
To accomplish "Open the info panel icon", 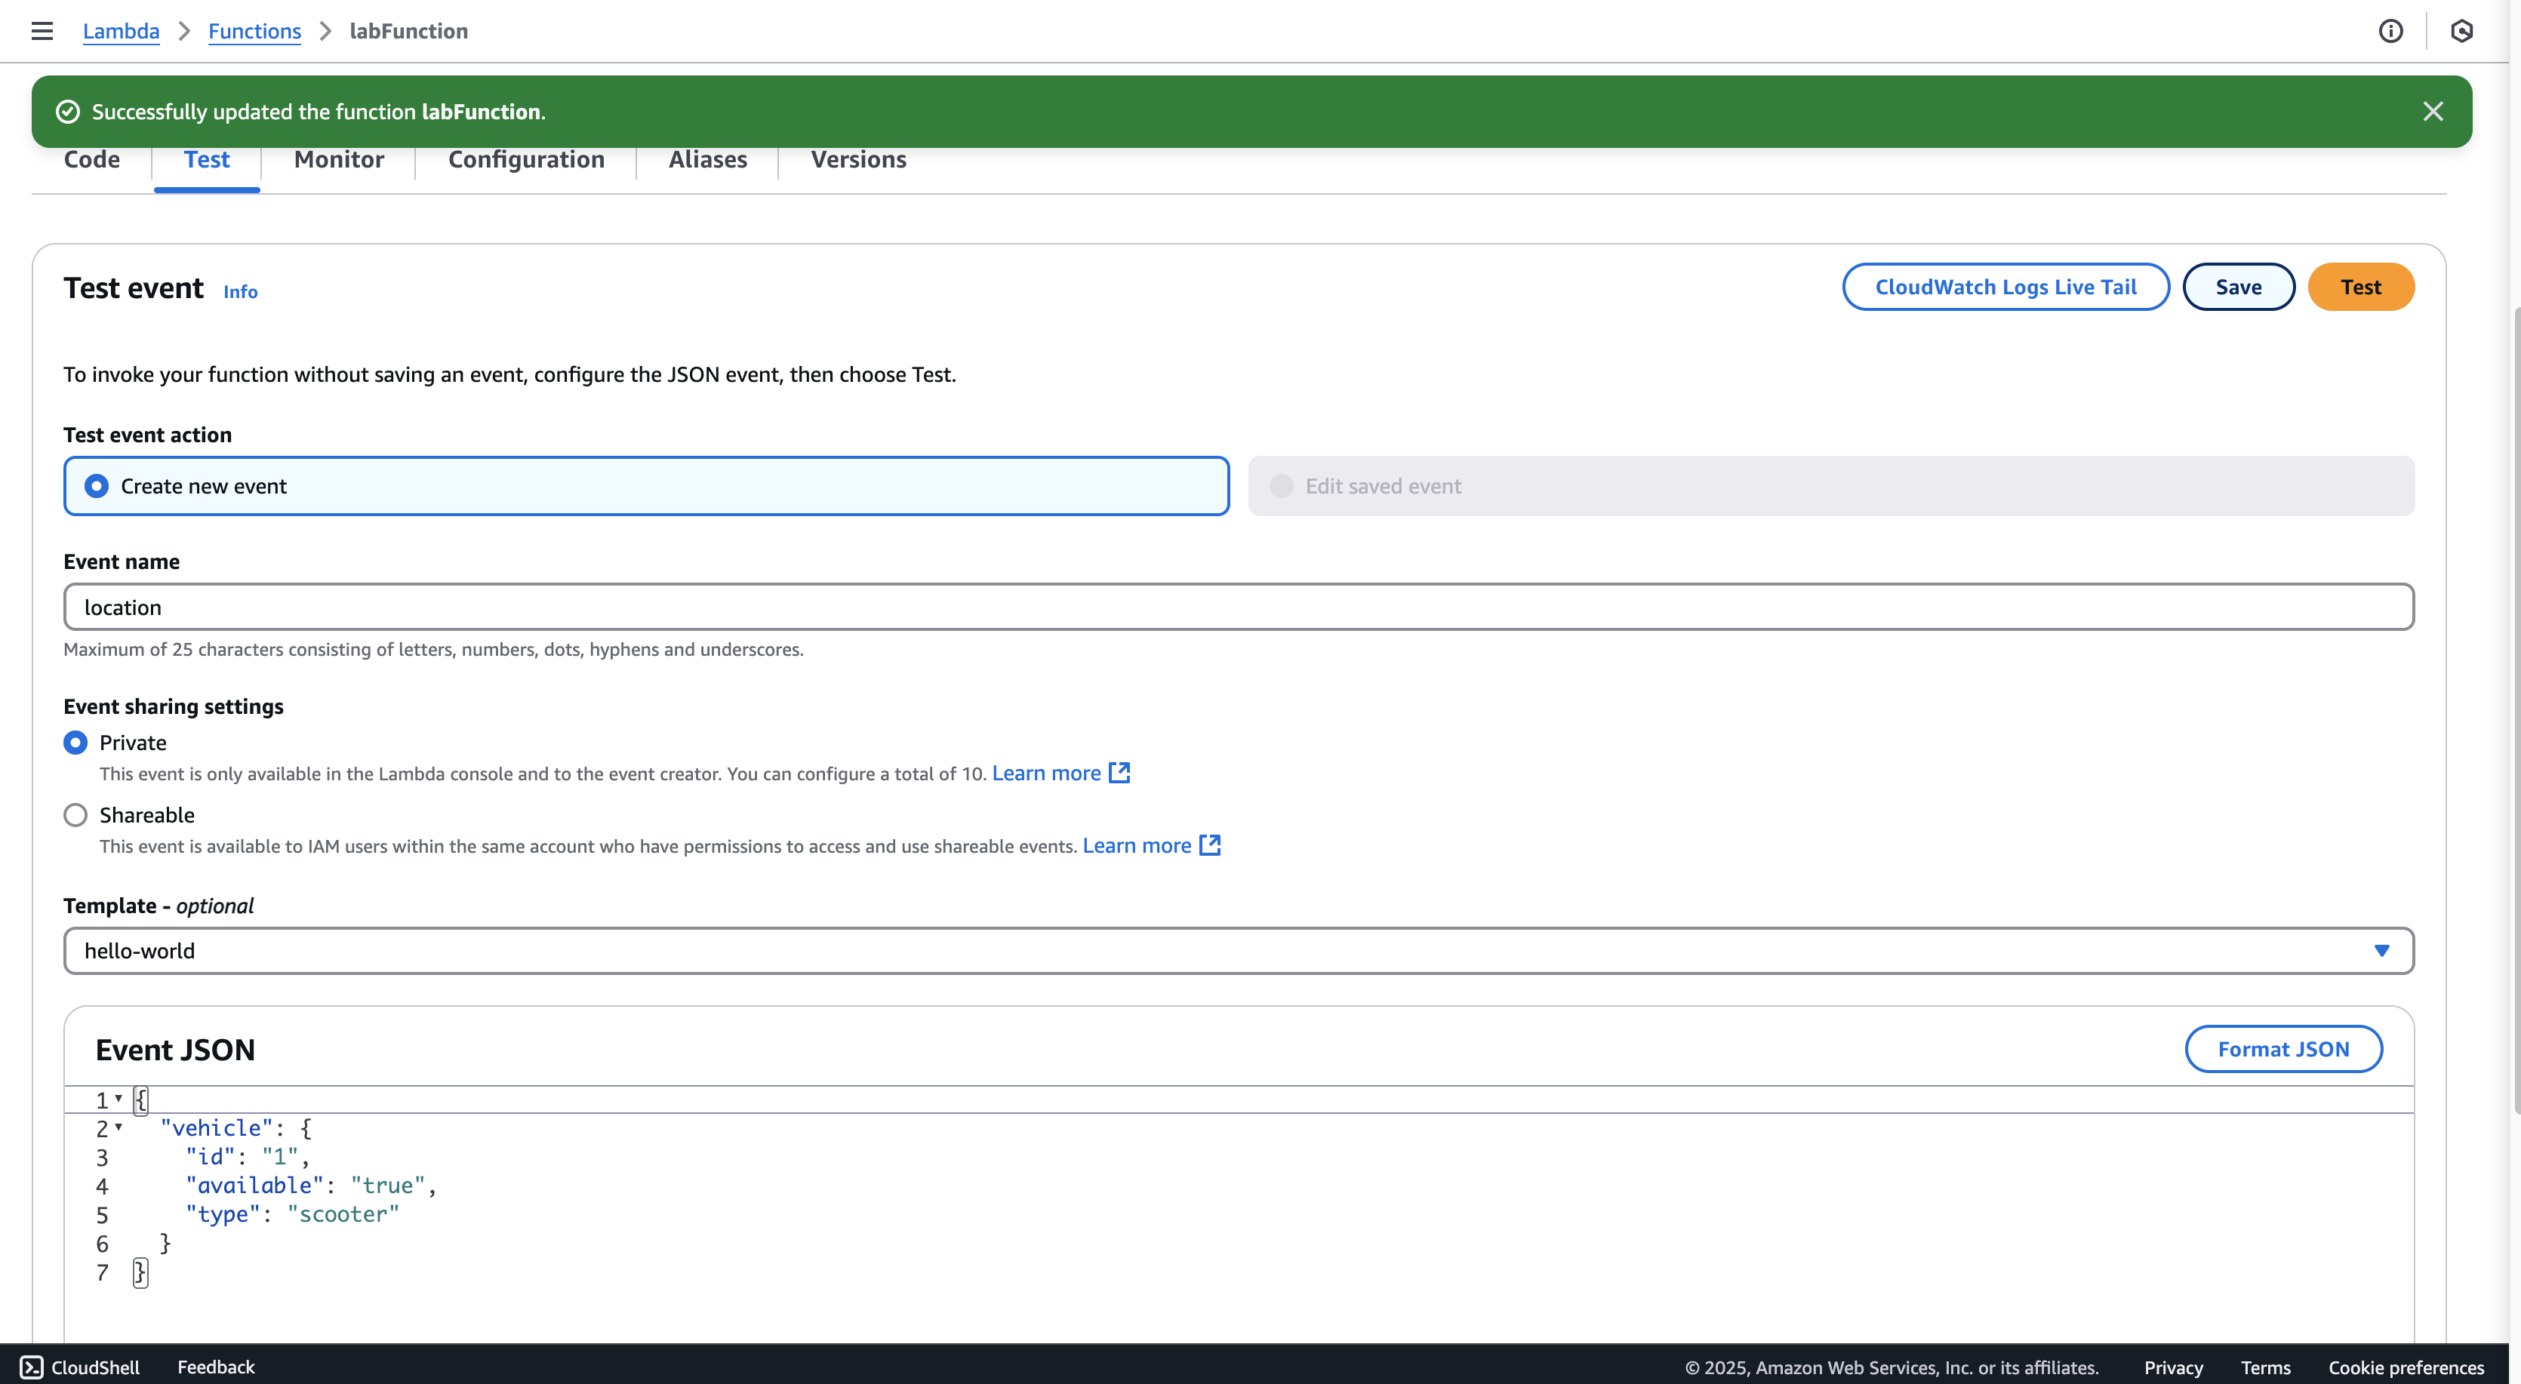I will [x=2391, y=32].
